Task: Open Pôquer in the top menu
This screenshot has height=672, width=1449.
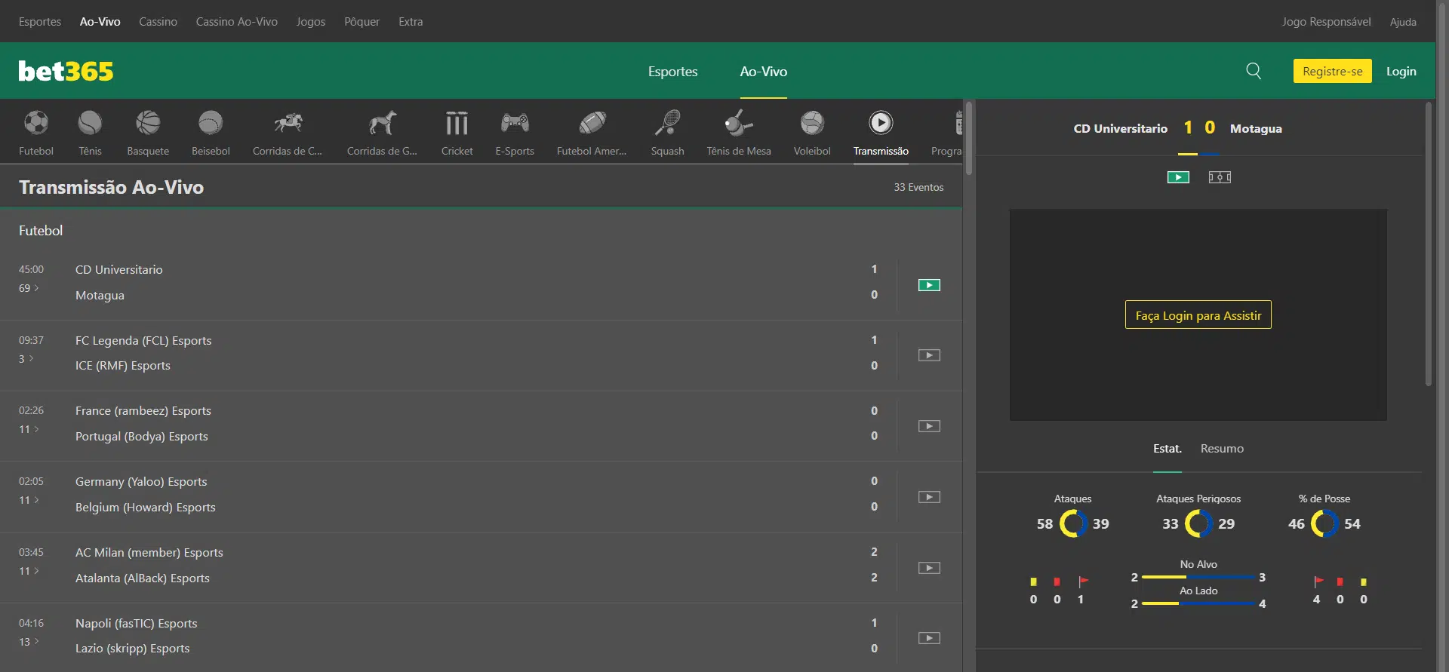Action: [x=361, y=22]
